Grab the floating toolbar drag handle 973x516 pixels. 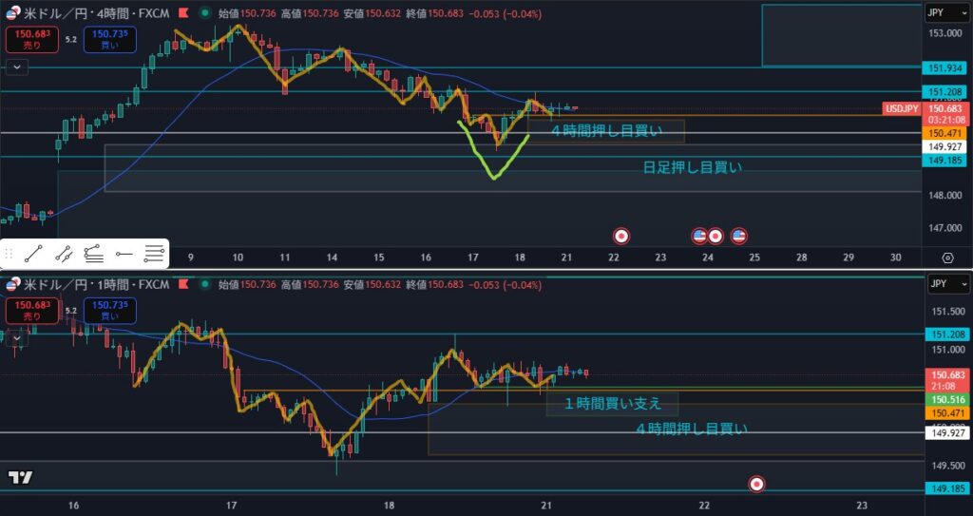10,253
